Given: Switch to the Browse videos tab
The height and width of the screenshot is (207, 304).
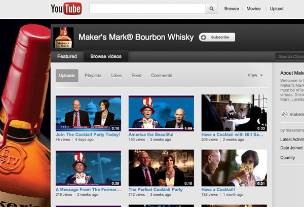Looking at the screenshot, I should [106, 56].
